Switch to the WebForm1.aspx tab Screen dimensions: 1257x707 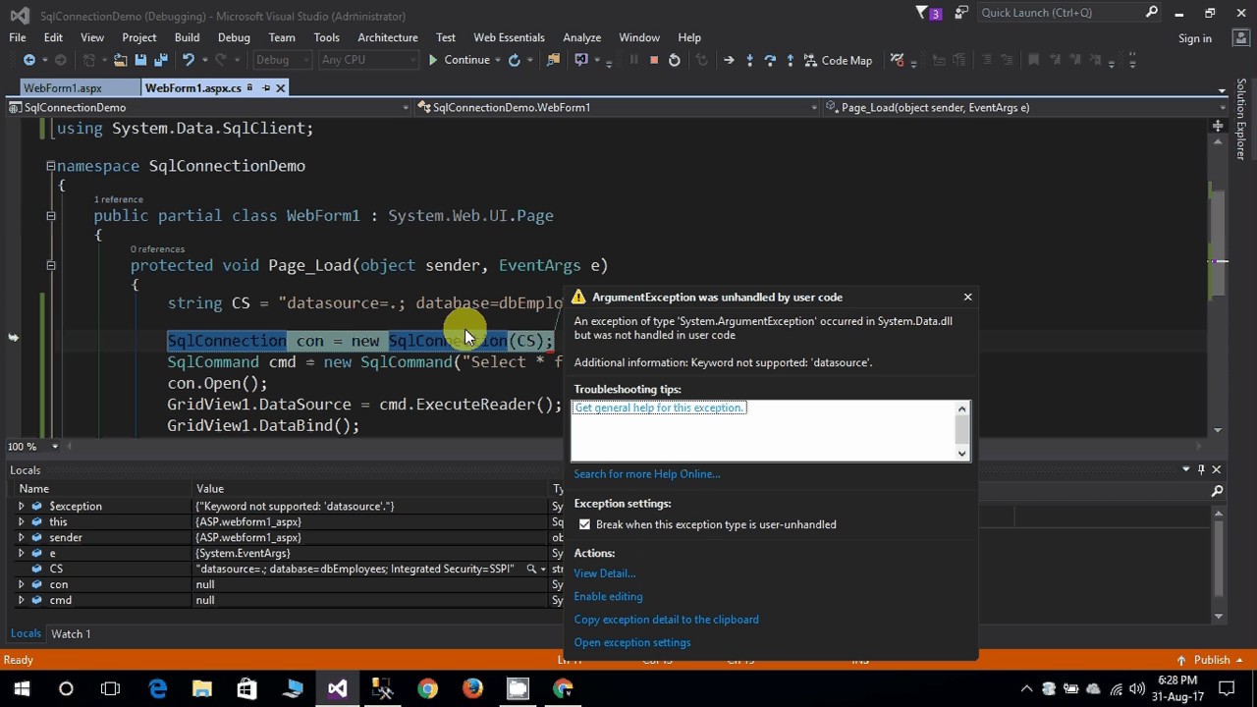[63, 87]
